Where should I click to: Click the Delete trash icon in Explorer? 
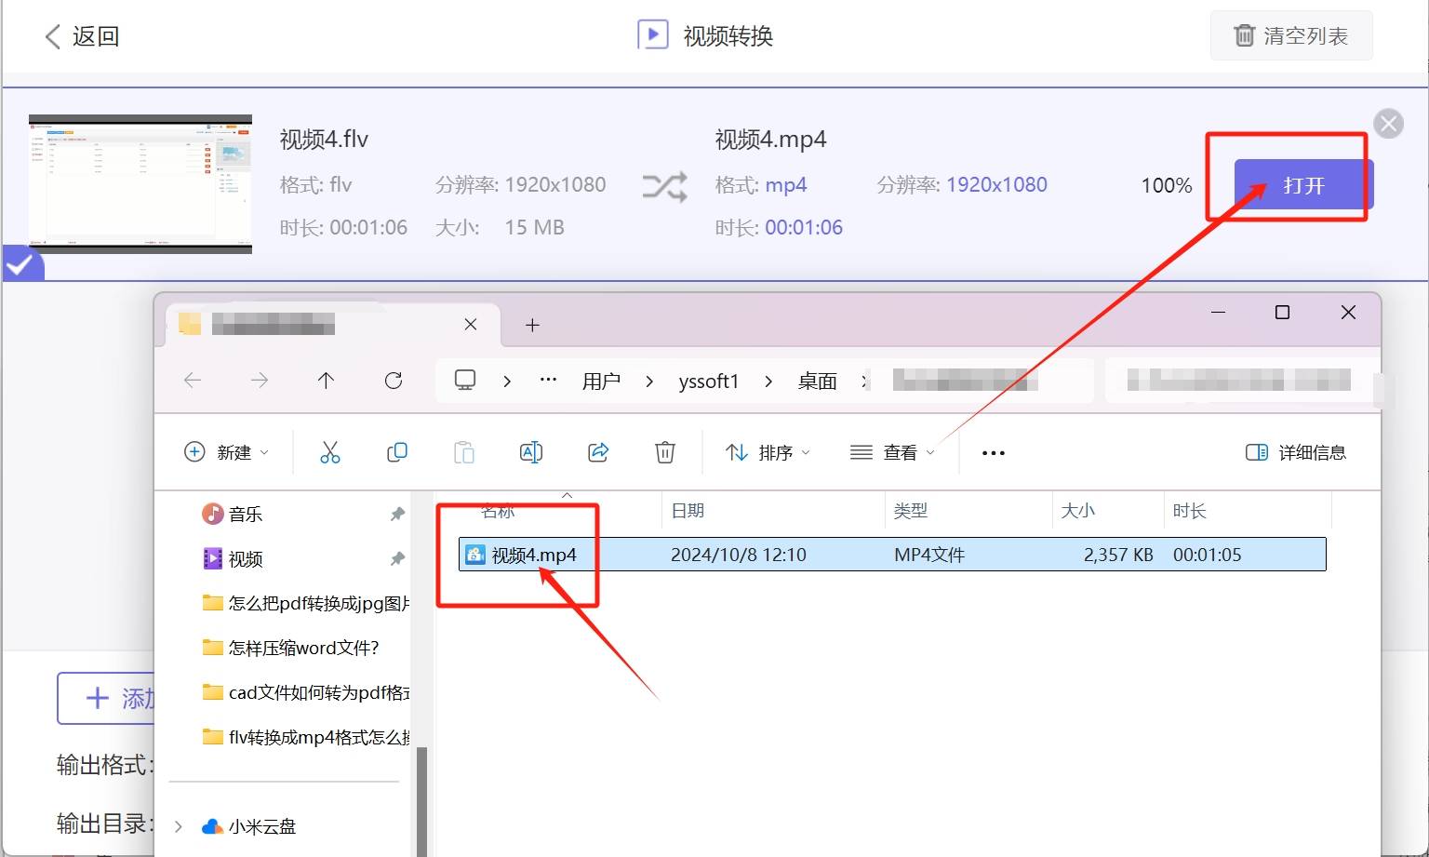click(x=665, y=452)
